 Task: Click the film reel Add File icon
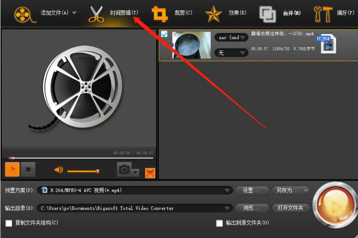click(25, 15)
